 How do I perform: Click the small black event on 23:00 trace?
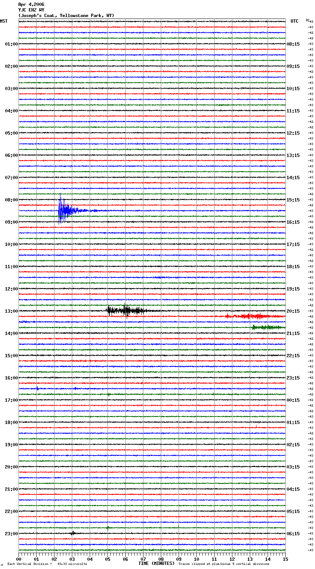click(x=73, y=533)
